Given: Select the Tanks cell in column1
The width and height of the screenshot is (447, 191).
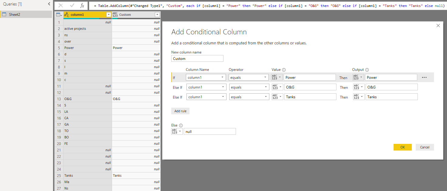Looking at the screenshot, I should tap(87, 175).
